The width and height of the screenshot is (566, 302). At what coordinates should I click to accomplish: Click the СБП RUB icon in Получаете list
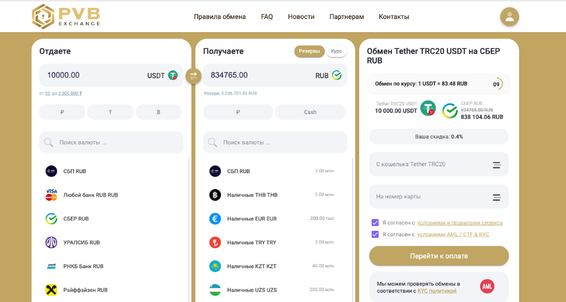point(215,171)
